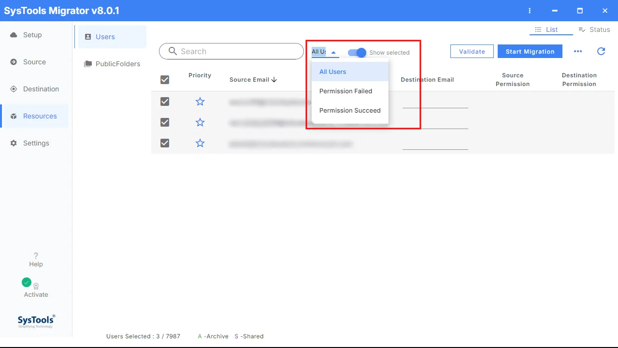The width and height of the screenshot is (618, 348).
Task: Choose All Users from the filter list
Action: (350, 72)
